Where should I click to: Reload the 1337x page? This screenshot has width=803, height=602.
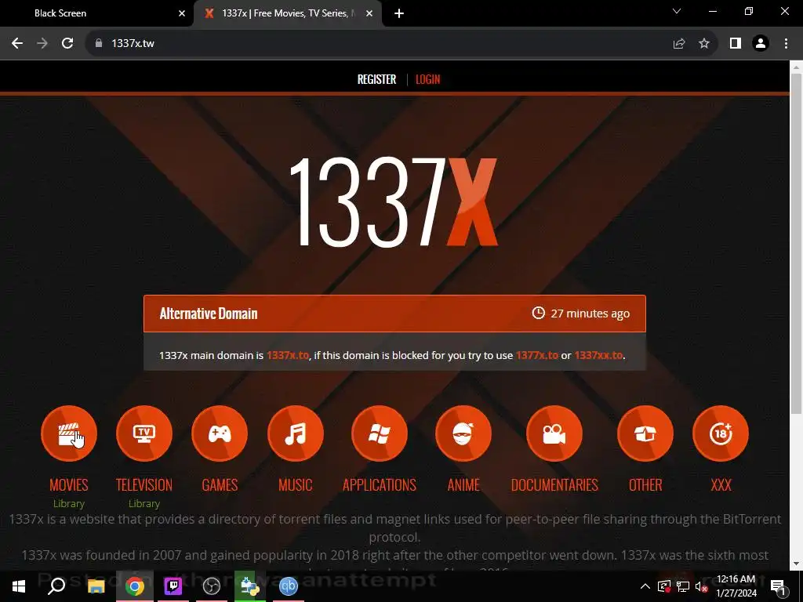pos(67,44)
